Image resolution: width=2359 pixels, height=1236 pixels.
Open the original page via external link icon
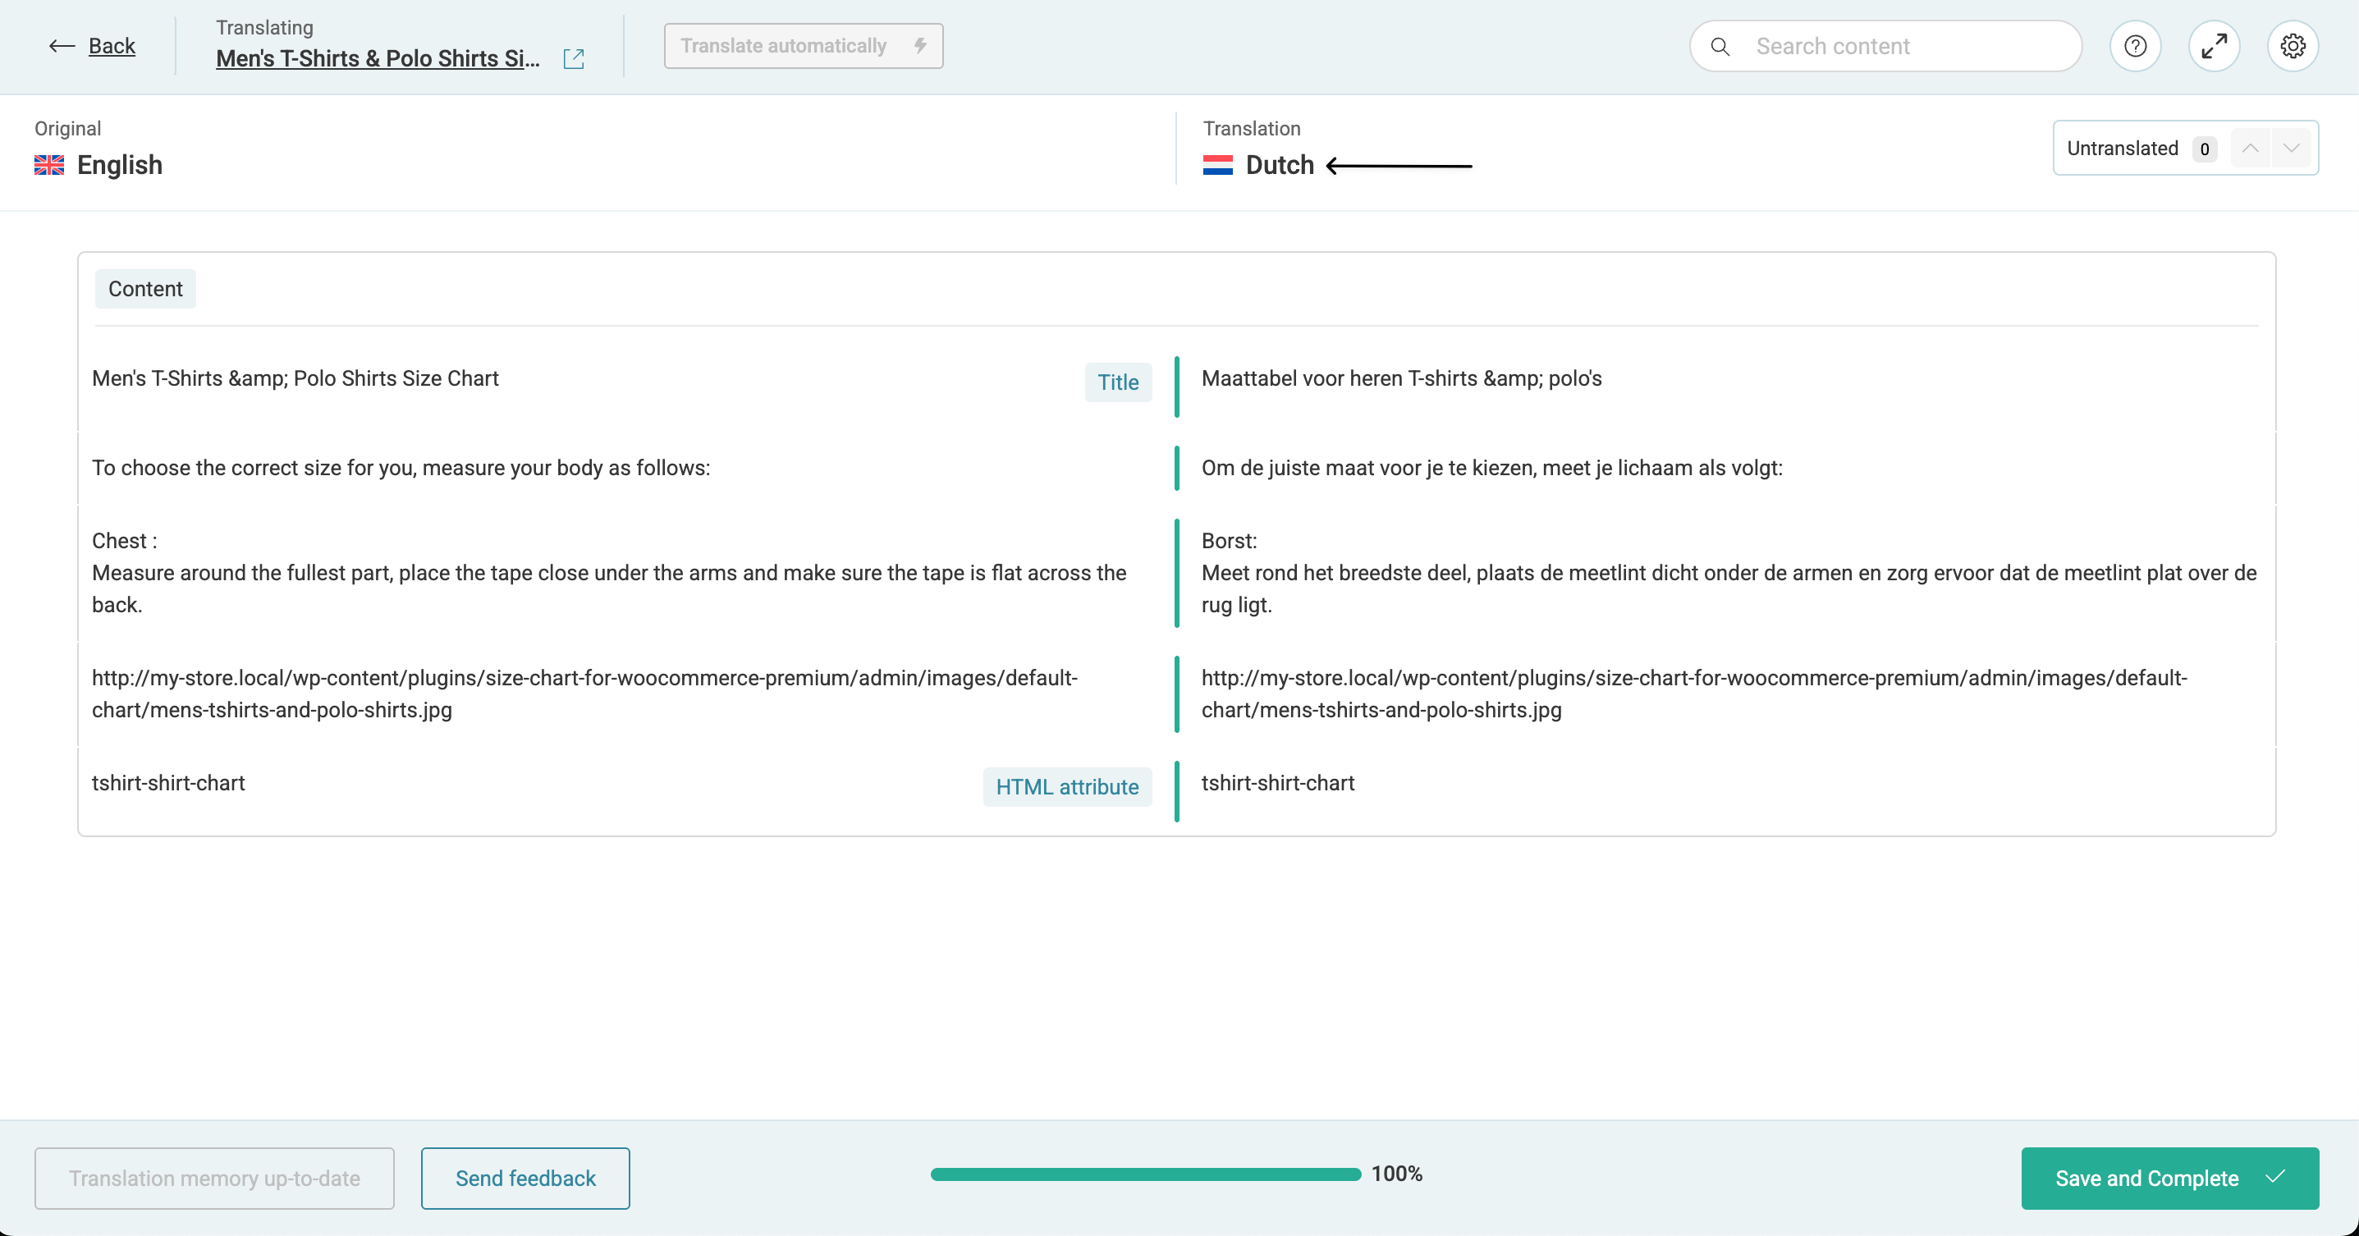573,58
